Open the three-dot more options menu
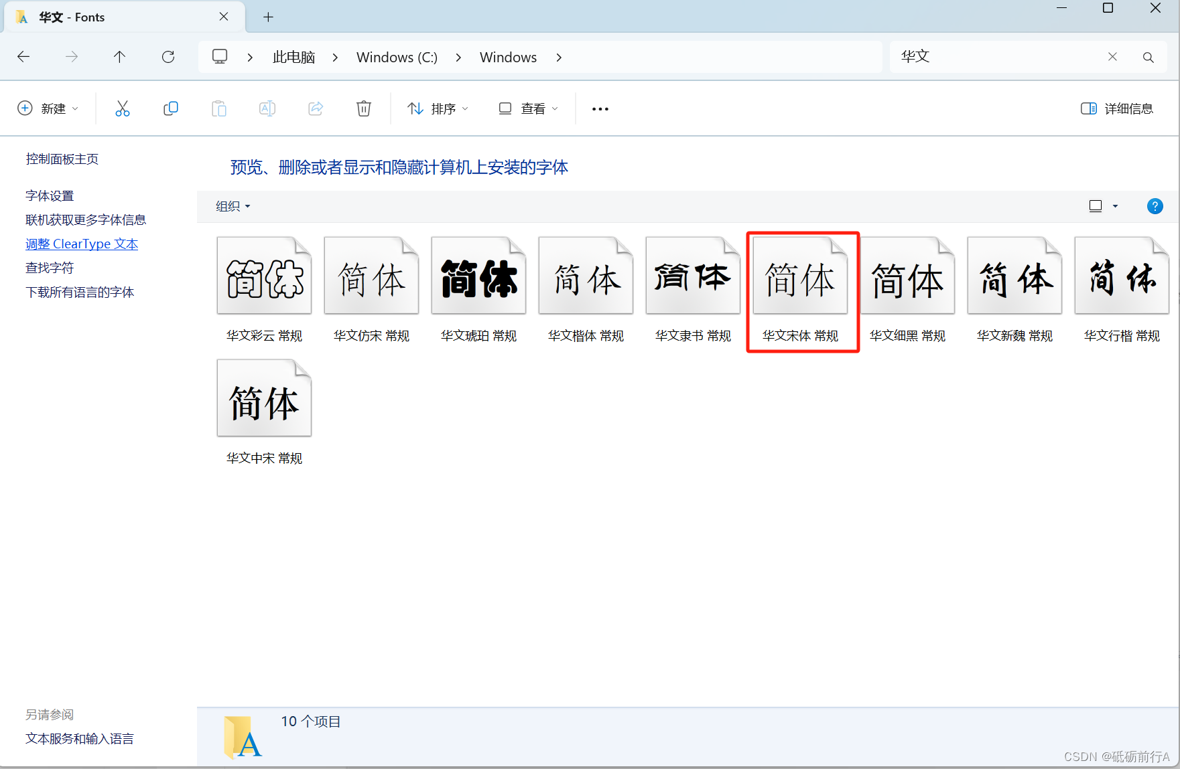This screenshot has width=1180, height=769. click(600, 108)
